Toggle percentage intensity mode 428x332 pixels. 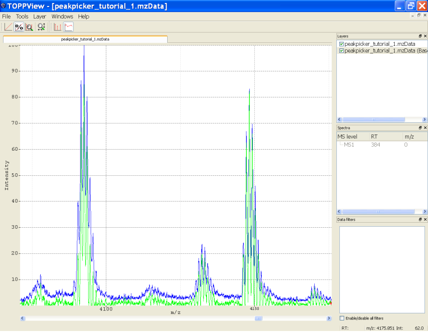[19, 27]
